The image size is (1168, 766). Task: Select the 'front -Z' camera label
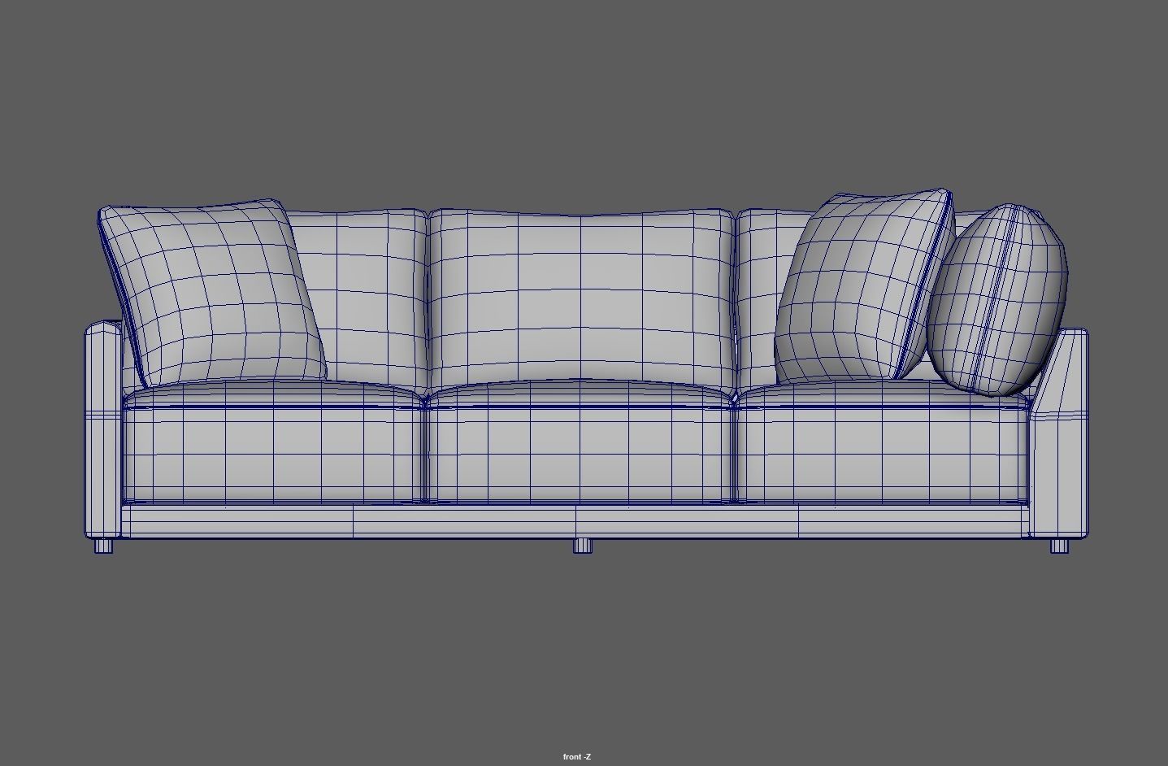pyautogui.click(x=577, y=757)
